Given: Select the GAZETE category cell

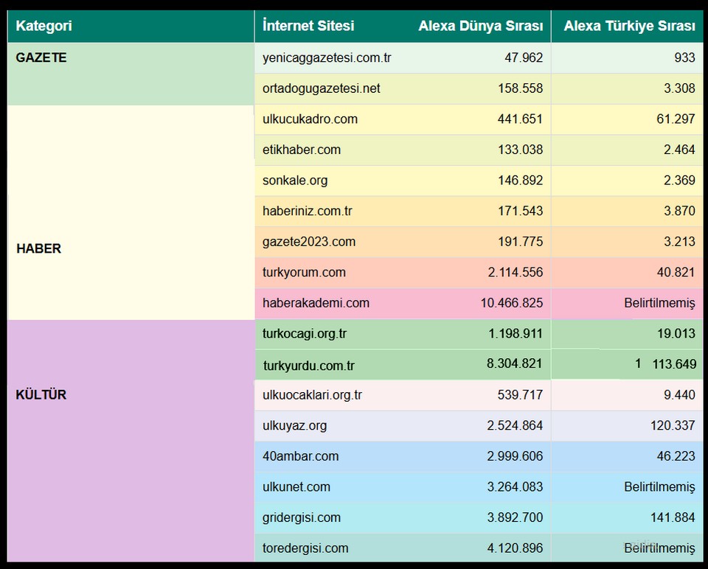Looking at the screenshot, I should coord(41,57).
